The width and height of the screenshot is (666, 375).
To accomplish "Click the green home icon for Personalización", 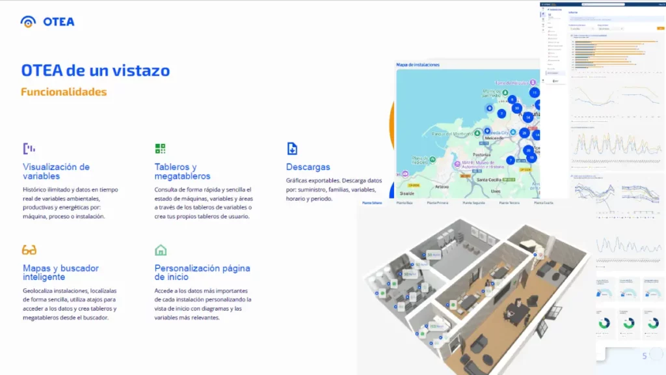I will (161, 250).
